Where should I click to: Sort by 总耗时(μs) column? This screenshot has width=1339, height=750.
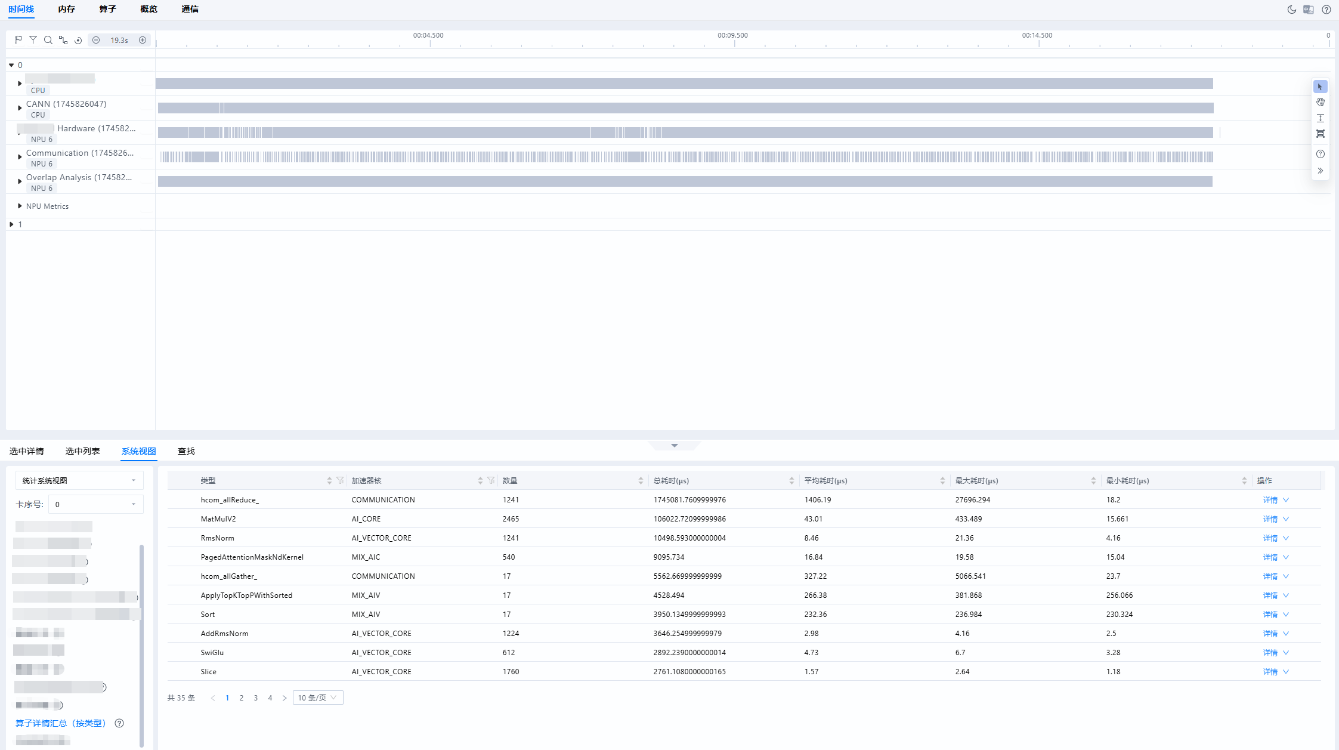[x=791, y=480]
